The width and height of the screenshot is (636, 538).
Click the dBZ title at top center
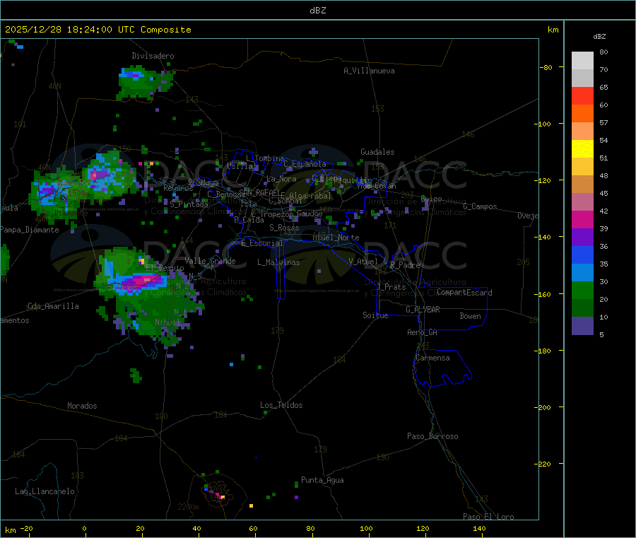coord(317,11)
